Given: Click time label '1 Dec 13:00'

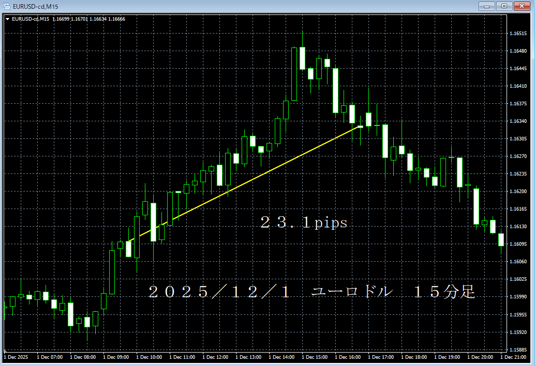Looking at the screenshot, I should pos(248,357).
